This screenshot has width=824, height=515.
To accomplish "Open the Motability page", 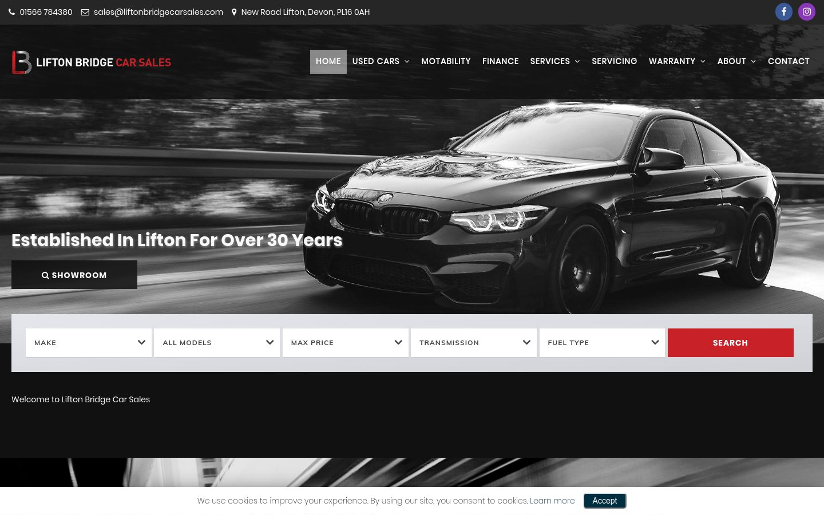I will 446,61.
